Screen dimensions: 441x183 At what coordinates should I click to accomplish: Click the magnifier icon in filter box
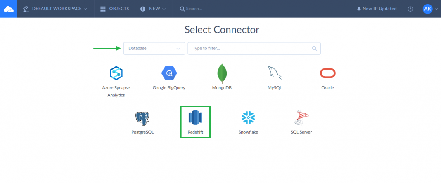(314, 49)
